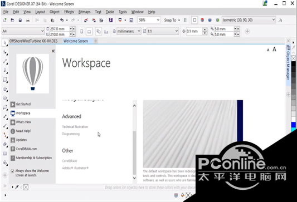The image size is (297, 202).
Task: Uncheck Always show the Welcome screen at launch
Action: pyautogui.click(x=12, y=171)
